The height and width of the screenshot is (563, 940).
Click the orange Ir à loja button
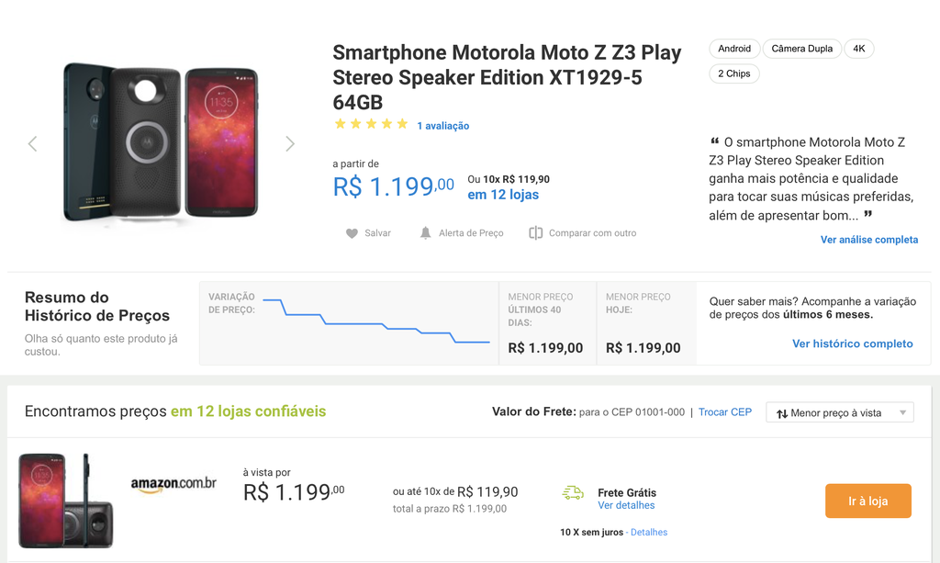coord(868,501)
